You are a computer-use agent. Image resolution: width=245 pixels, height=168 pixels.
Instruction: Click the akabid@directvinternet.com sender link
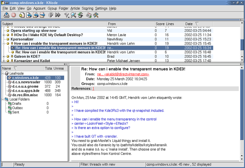pyautogui.click(x=123, y=74)
